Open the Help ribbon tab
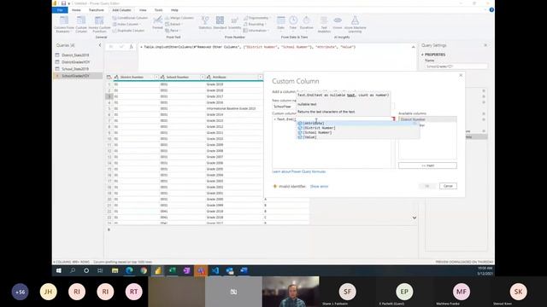 coord(174,10)
